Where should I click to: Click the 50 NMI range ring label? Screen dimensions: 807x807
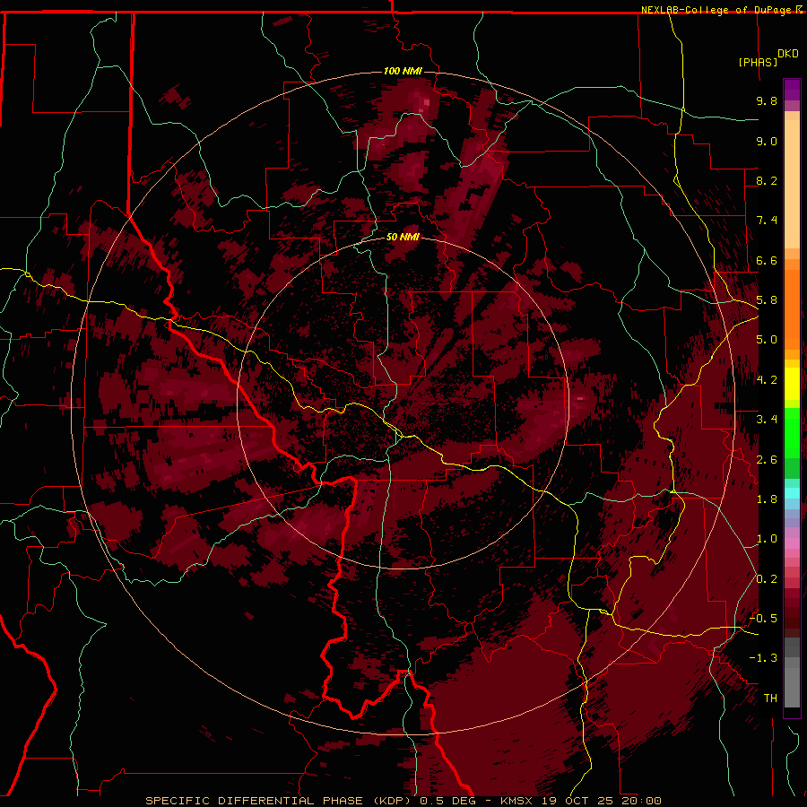[403, 237]
